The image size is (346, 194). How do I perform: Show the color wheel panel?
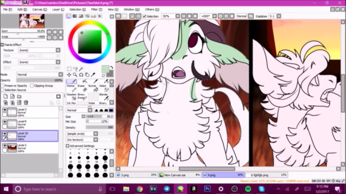[x=69, y=16]
